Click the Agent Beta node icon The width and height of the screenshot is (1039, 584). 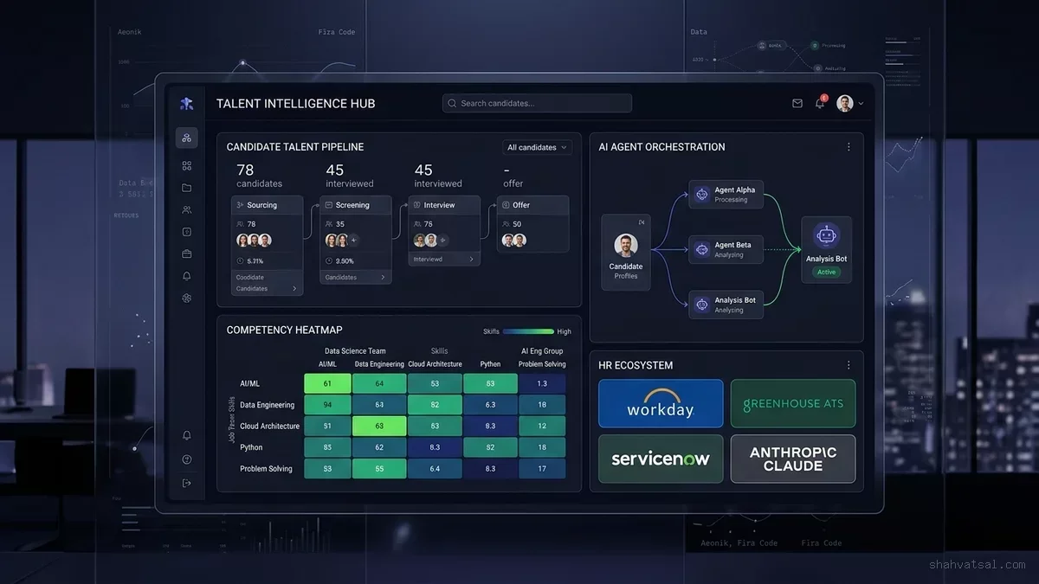click(702, 250)
